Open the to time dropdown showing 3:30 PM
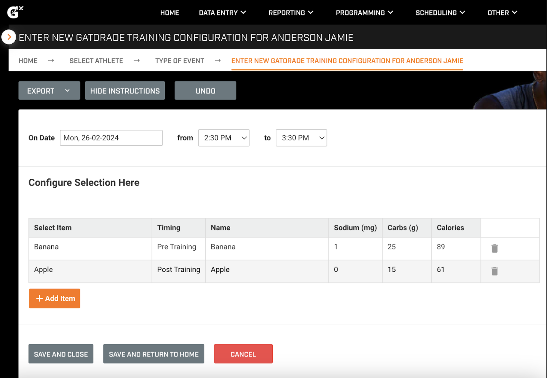 pos(301,138)
